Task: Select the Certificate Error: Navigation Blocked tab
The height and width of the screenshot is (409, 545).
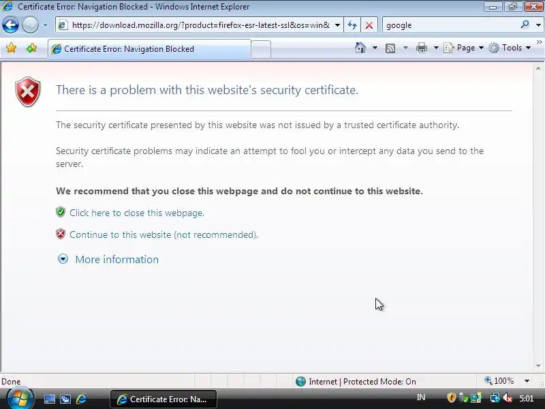Action: [149, 49]
